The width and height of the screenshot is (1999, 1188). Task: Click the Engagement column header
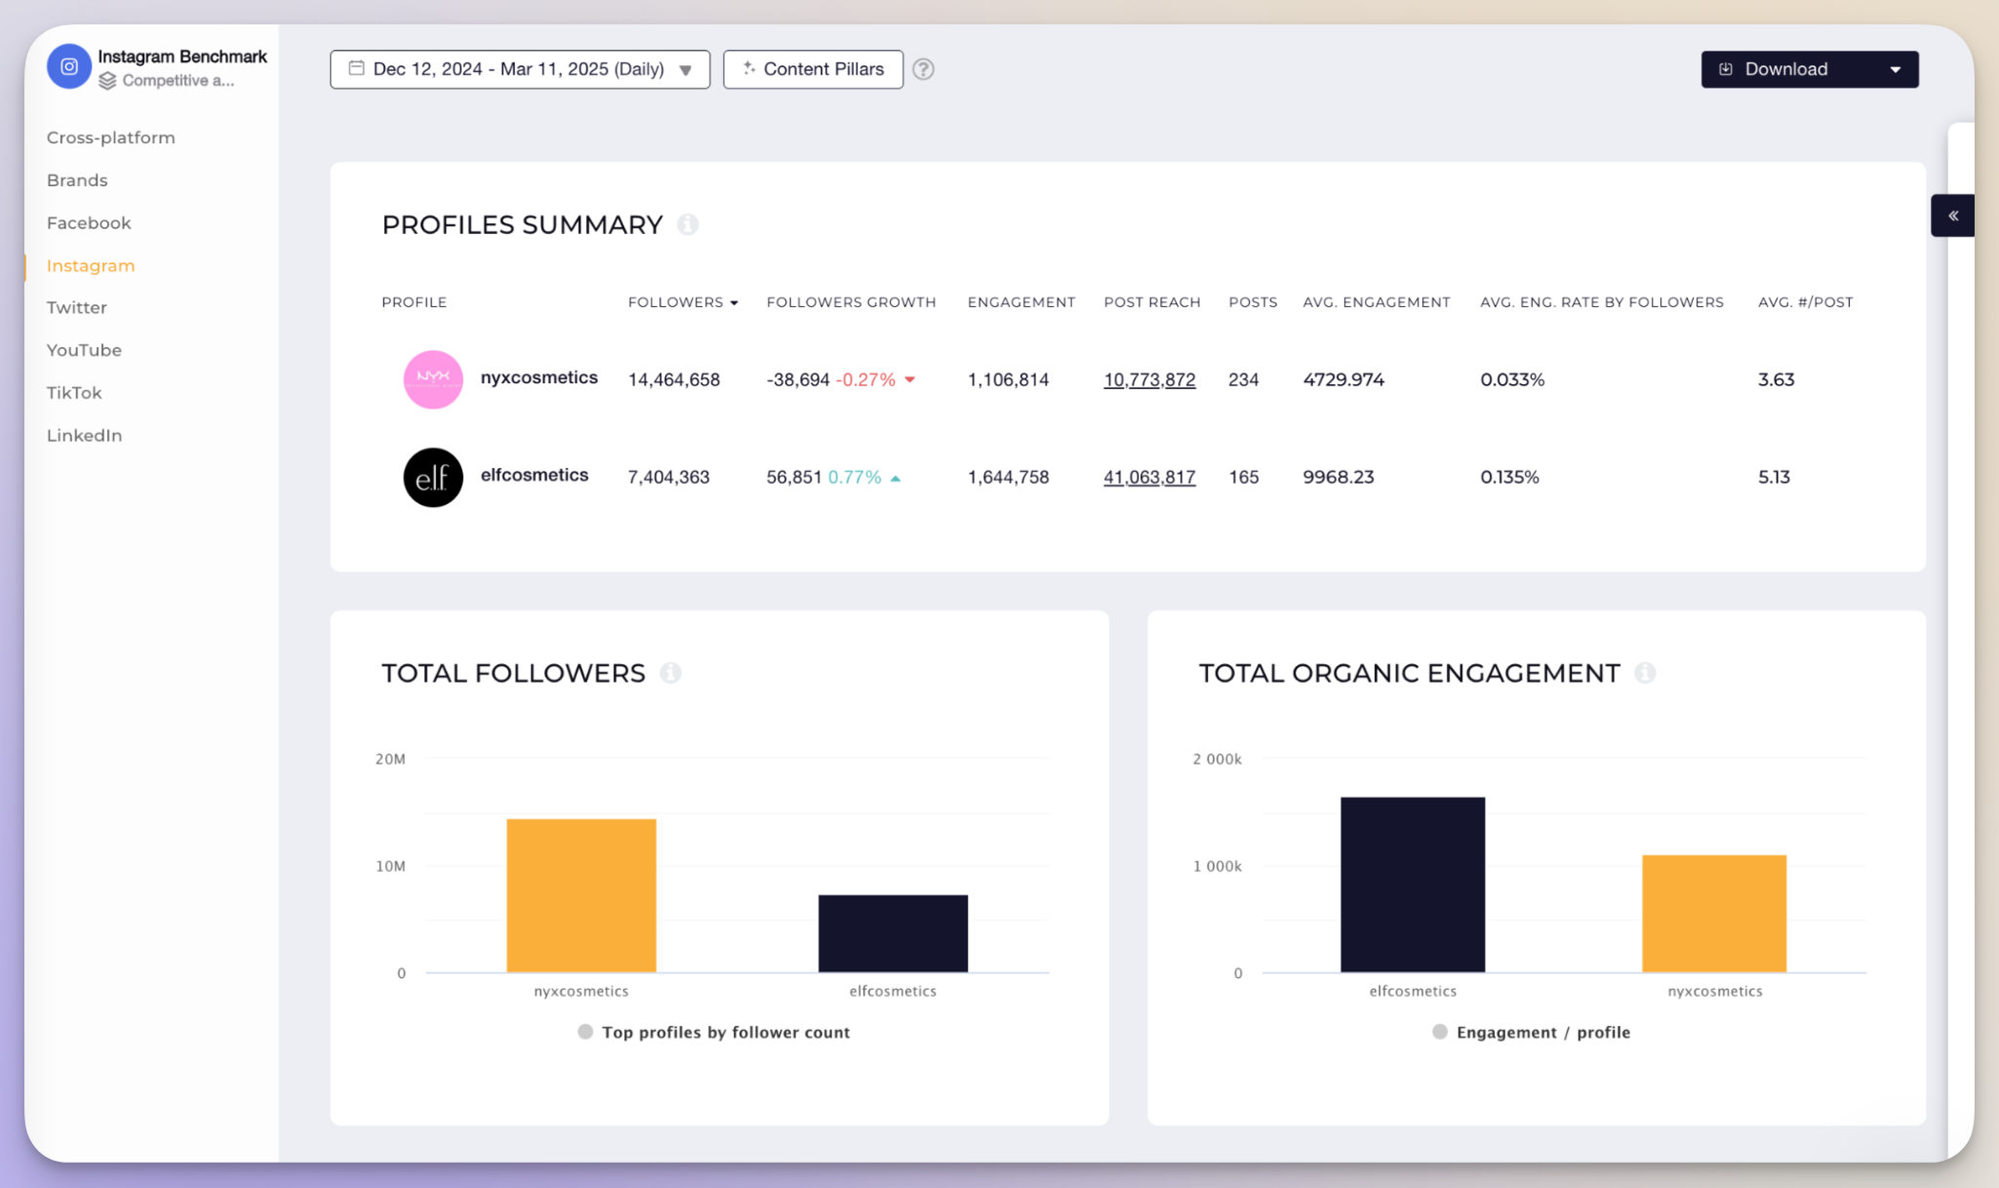(x=1021, y=302)
